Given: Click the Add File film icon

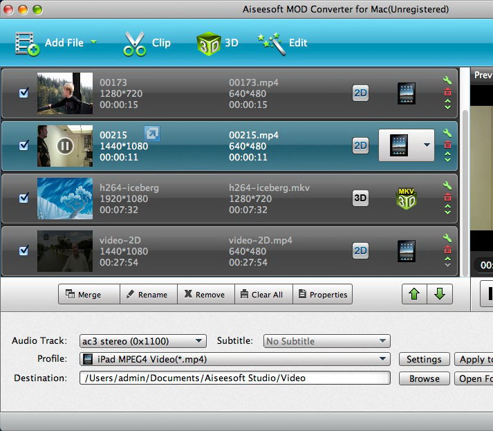Looking at the screenshot, I should point(28,44).
